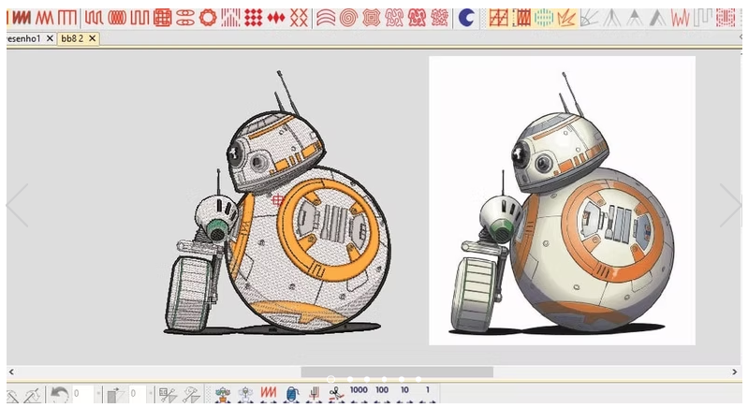
Task: Go to the previous slide with left chevron
Action: 17,205
